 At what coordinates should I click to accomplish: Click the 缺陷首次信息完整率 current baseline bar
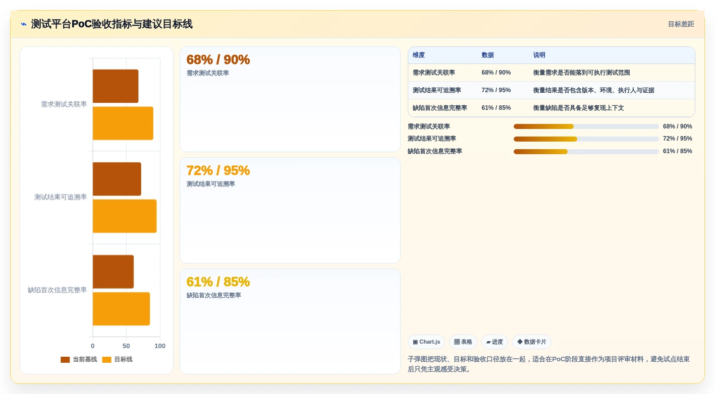coord(113,272)
